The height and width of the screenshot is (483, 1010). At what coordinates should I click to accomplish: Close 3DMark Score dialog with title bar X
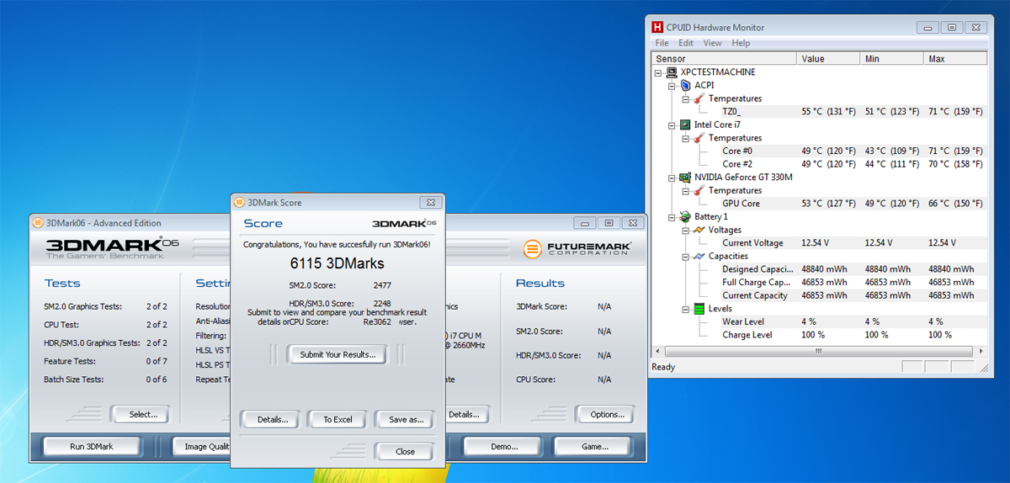point(430,202)
